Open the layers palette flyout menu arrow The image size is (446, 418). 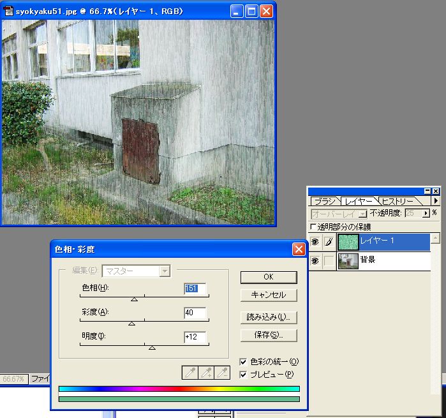coord(435,201)
